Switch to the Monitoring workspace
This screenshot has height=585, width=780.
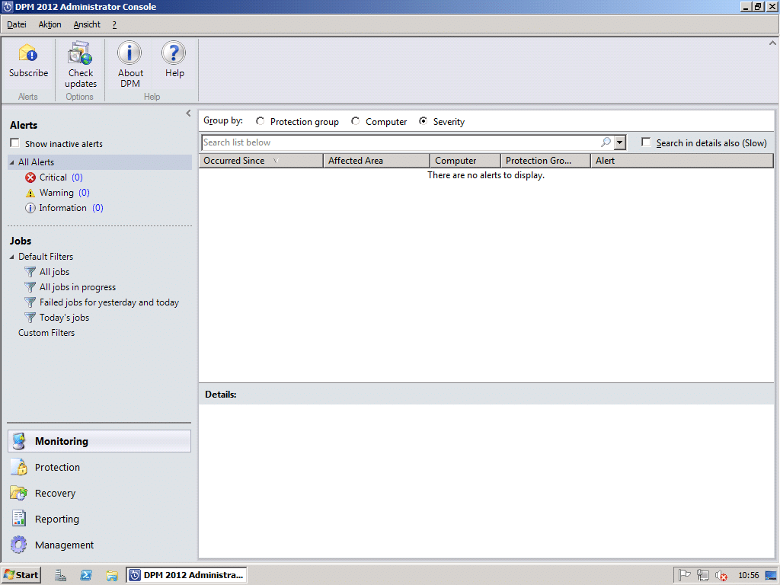[x=99, y=441]
